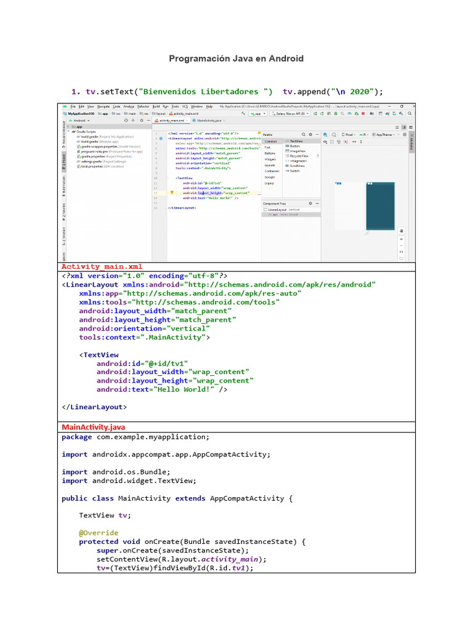The width and height of the screenshot is (473, 630).
Task: Zoom in with the plus icon in design preview
Action: coord(401,238)
